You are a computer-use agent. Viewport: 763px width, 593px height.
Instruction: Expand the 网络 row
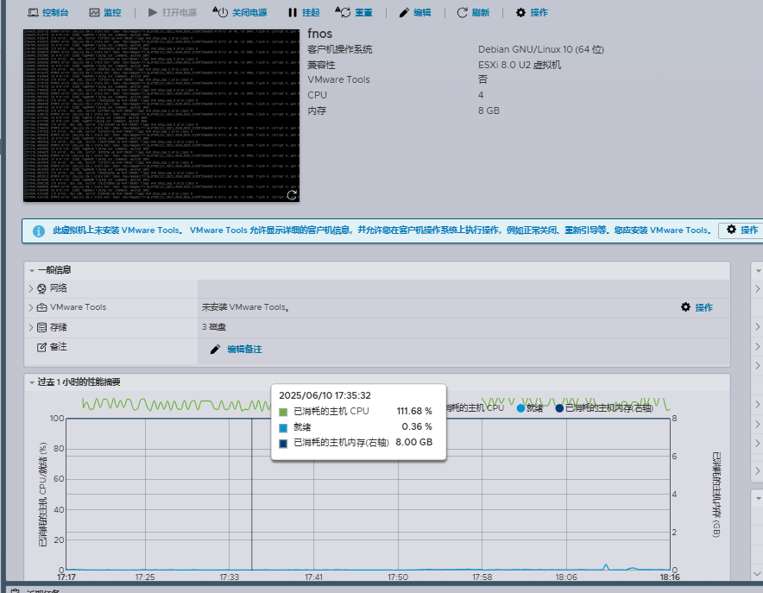pos(32,287)
